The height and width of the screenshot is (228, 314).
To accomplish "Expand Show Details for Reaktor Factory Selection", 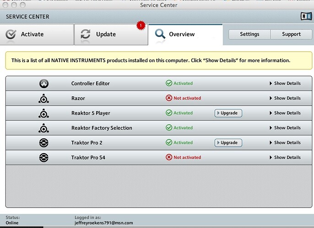I will tap(285, 127).
